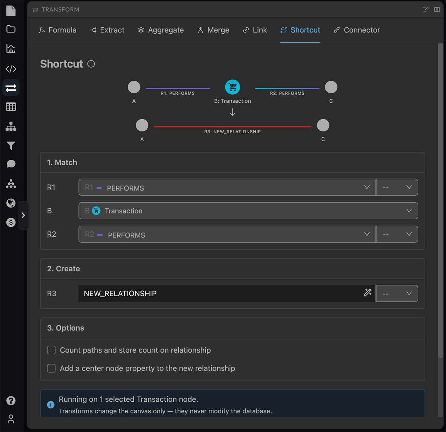
Task: Open the chart analytics sidebar icon
Action: click(11, 49)
